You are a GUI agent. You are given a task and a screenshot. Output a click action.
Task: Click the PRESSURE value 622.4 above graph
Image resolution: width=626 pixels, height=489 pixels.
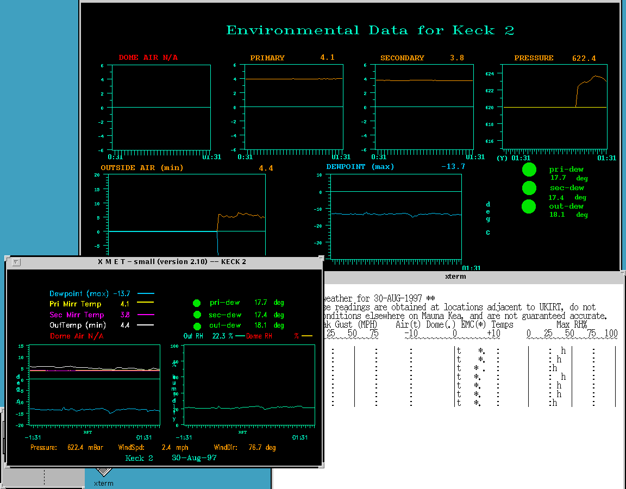click(584, 58)
